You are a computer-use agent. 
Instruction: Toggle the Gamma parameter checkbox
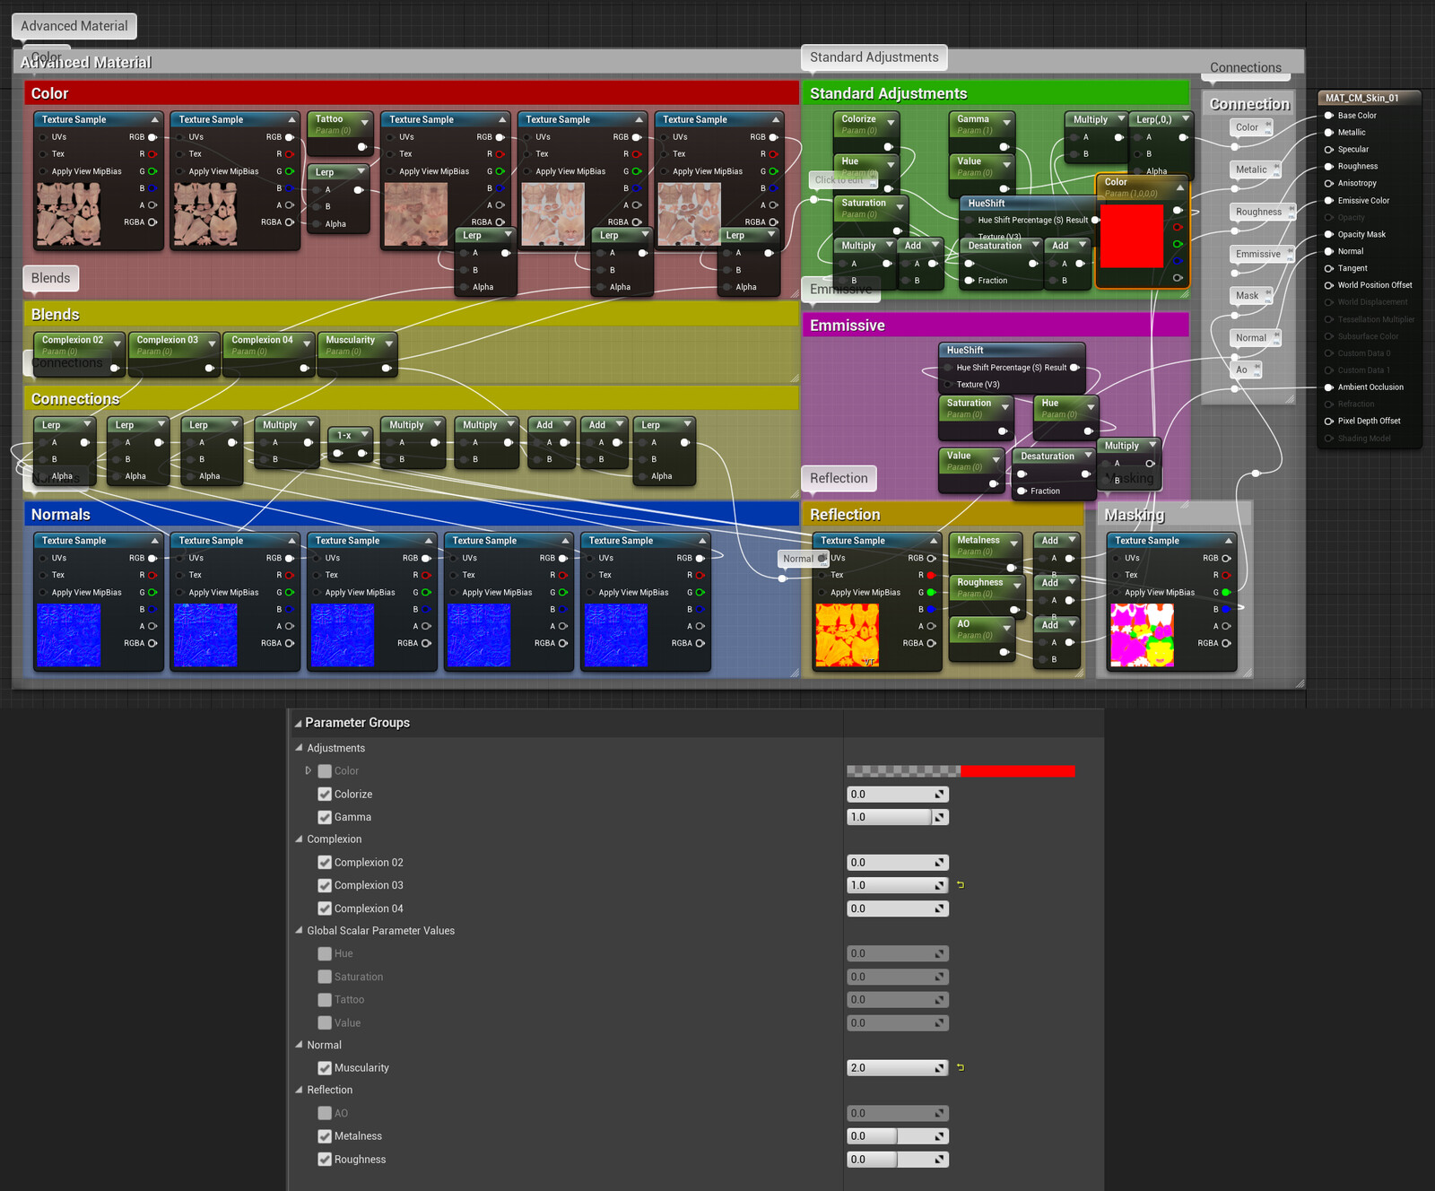point(325,817)
